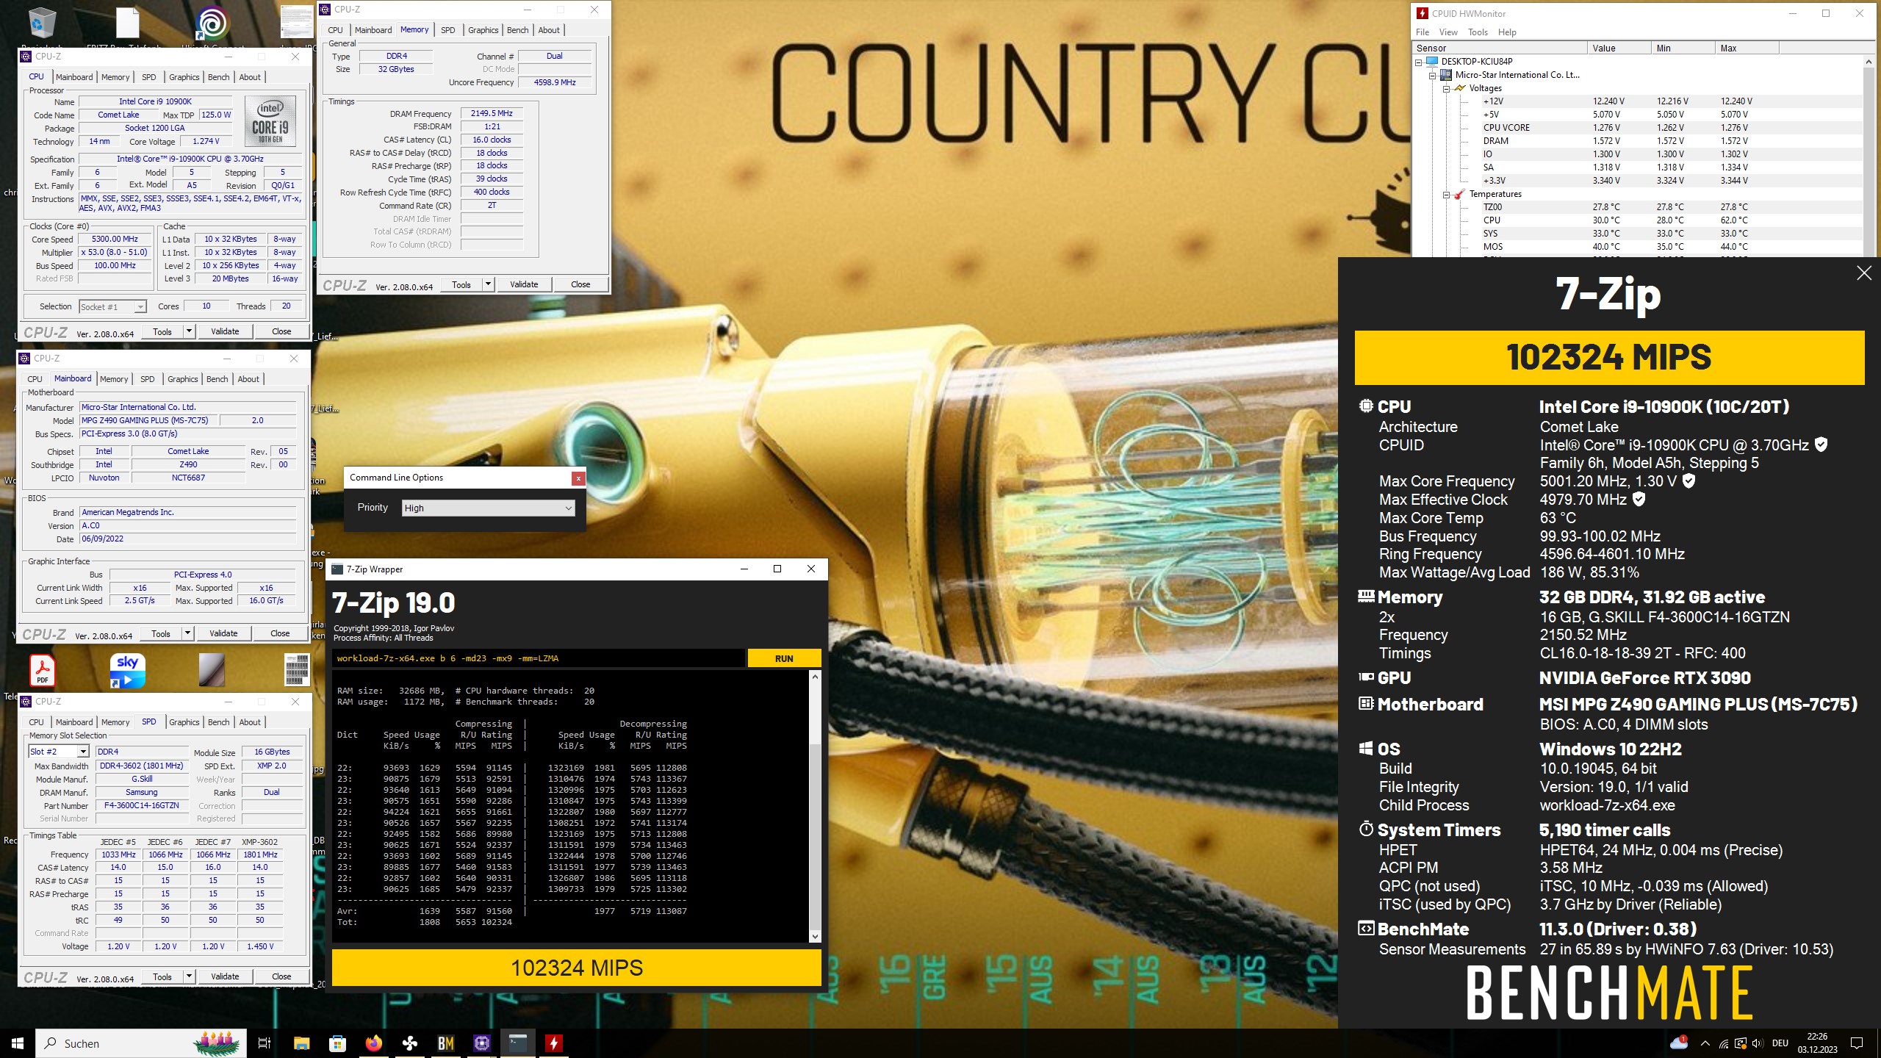Open the Socket #1 selection dropdown
The width and height of the screenshot is (1881, 1058).
point(112,306)
